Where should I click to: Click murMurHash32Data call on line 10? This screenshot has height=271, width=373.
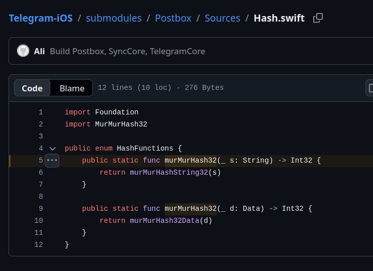click(x=164, y=221)
